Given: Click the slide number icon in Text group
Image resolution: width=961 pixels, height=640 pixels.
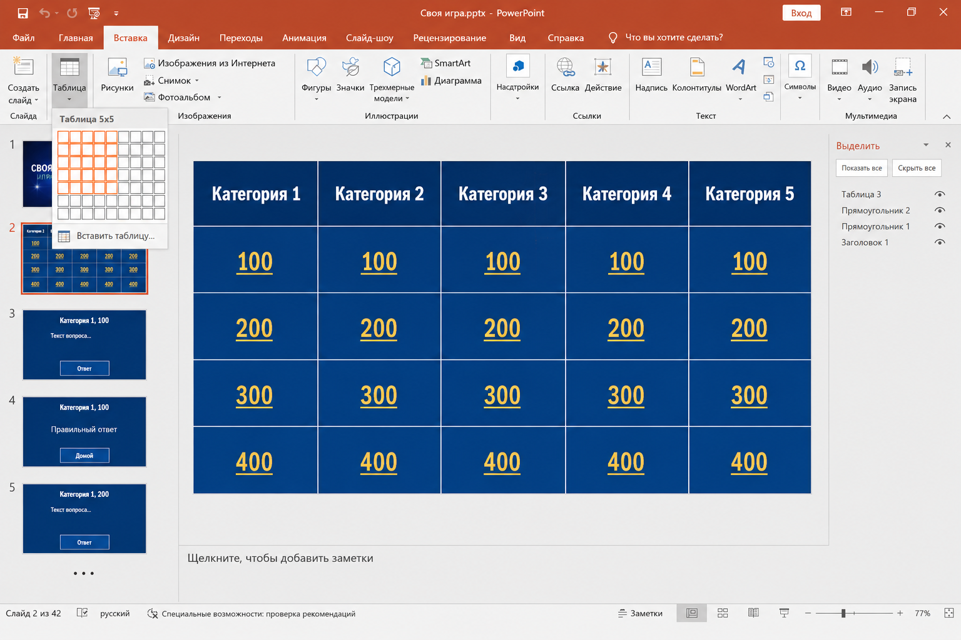Looking at the screenshot, I should [769, 79].
